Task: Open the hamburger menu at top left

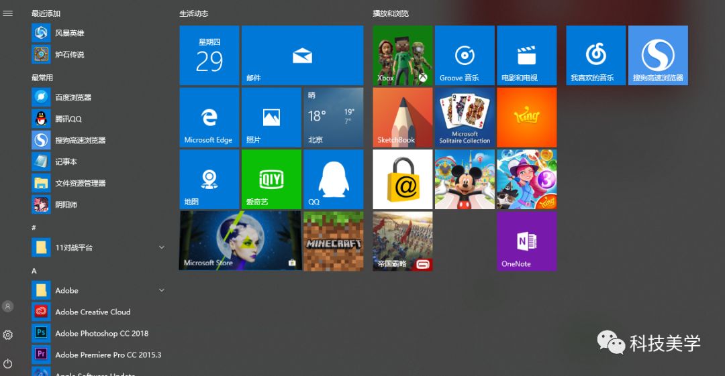Action: [x=7, y=13]
